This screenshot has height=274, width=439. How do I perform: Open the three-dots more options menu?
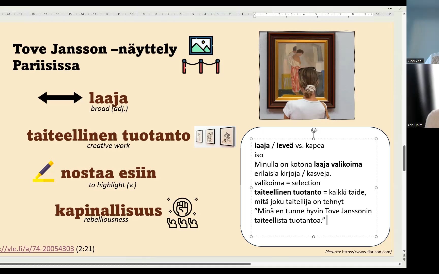pos(390,9)
